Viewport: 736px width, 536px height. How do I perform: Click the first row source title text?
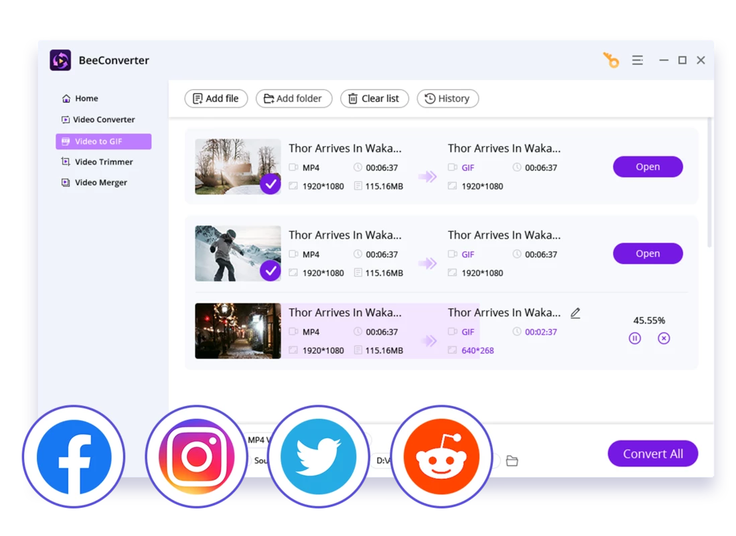[x=345, y=149]
